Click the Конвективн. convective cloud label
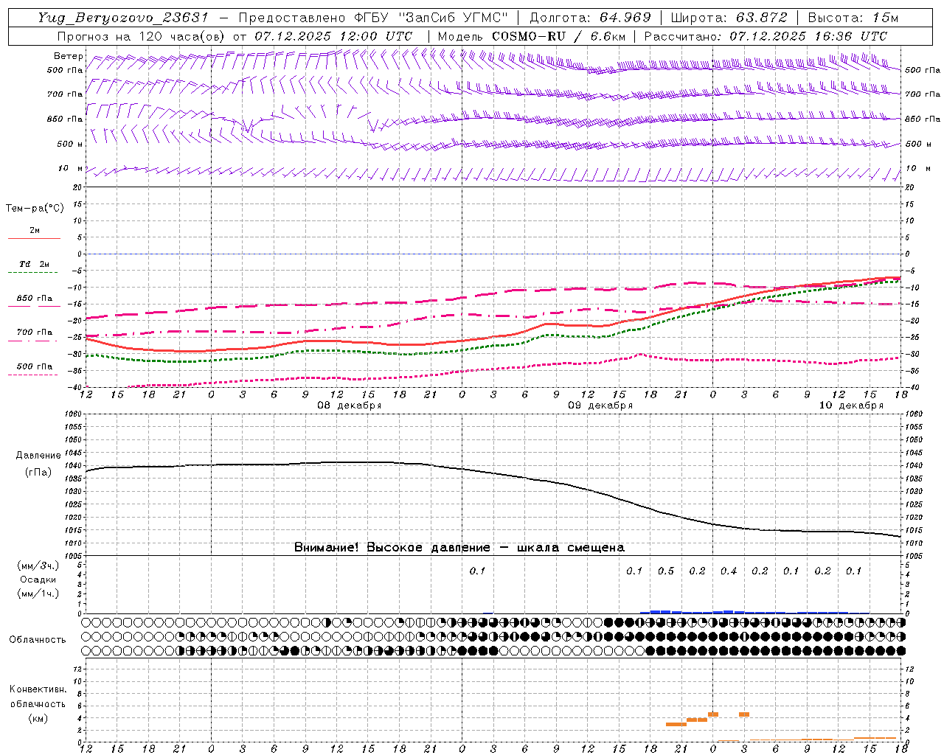The image size is (944, 755). click(38, 689)
